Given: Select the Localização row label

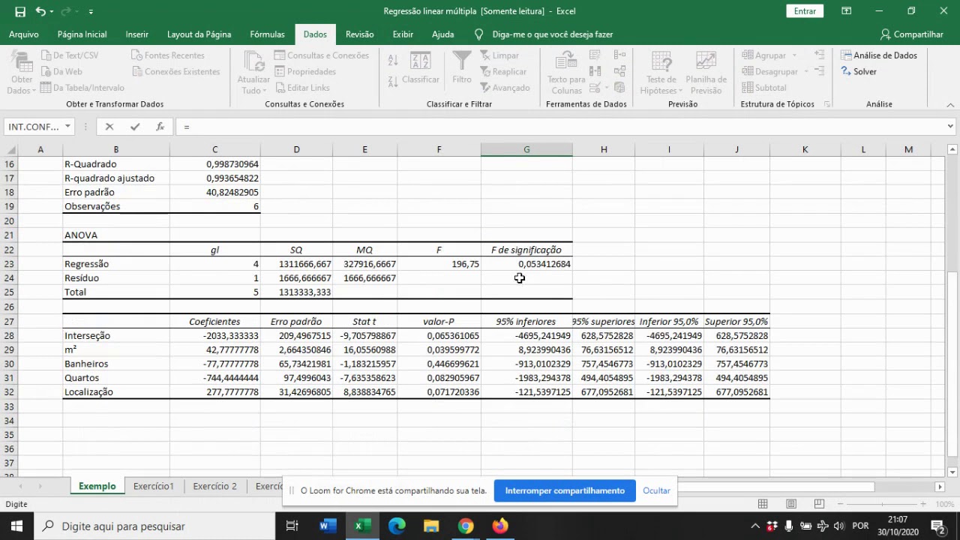Looking at the screenshot, I should [116, 392].
